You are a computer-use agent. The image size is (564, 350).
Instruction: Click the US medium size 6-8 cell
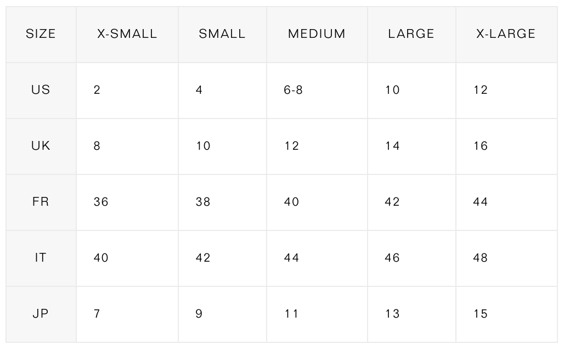(293, 90)
